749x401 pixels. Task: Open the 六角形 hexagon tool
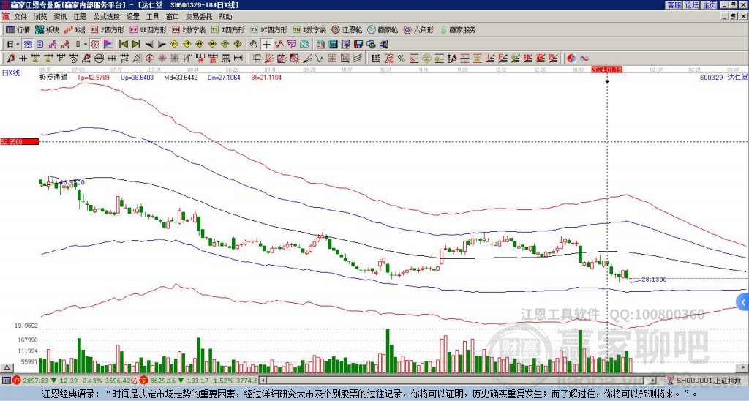coord(418,29)
